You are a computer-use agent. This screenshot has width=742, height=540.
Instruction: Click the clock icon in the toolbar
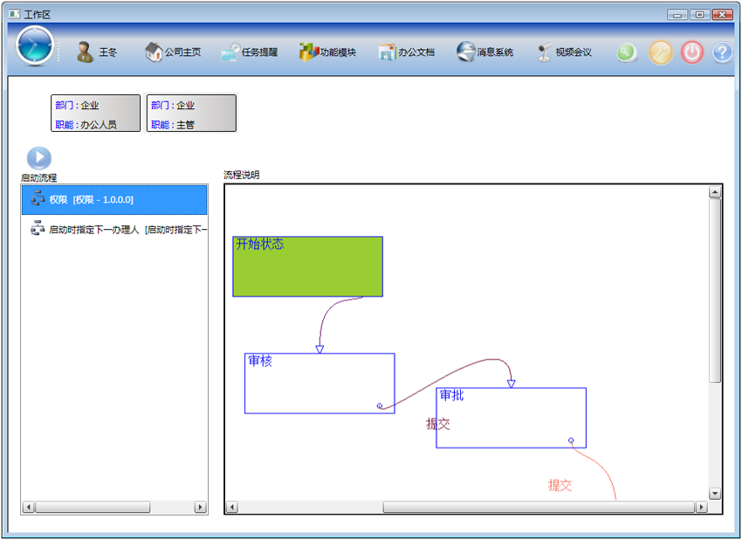[x=35, y=46]
